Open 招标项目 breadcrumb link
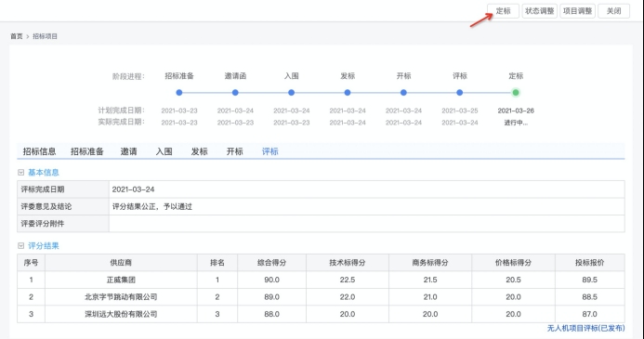644x339 pixels. 45,36
